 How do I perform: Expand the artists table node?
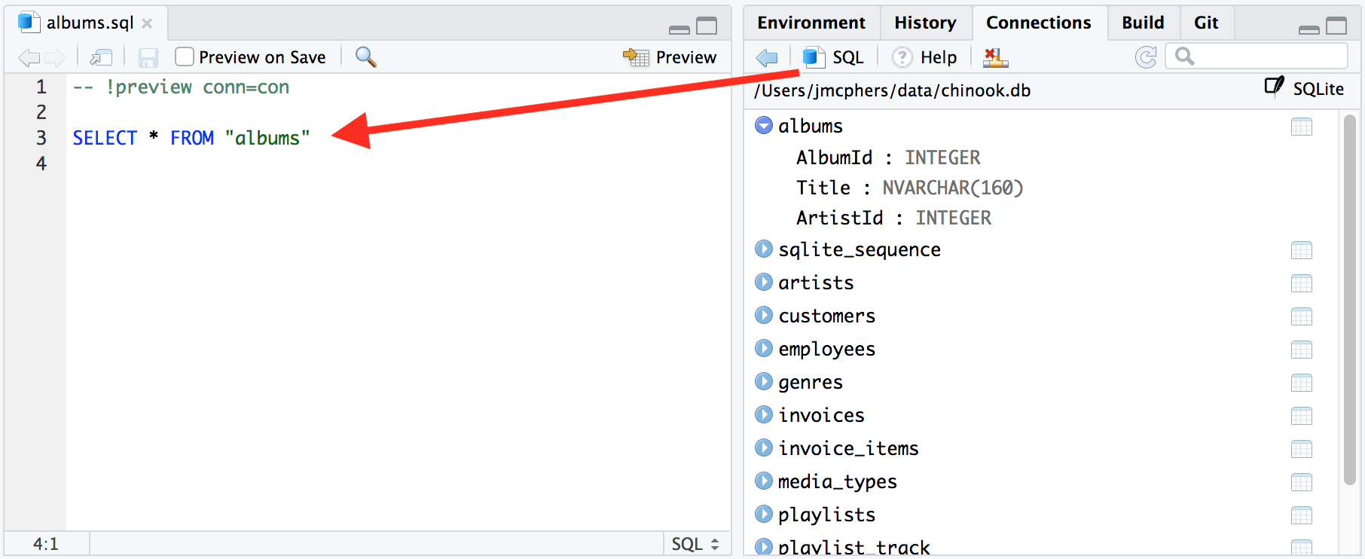pos(764,283)
